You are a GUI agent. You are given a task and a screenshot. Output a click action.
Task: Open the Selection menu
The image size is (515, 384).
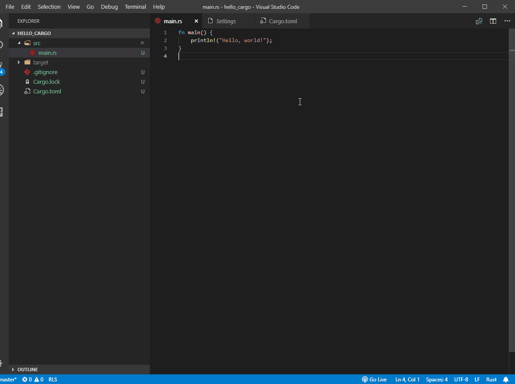point(49,7)
